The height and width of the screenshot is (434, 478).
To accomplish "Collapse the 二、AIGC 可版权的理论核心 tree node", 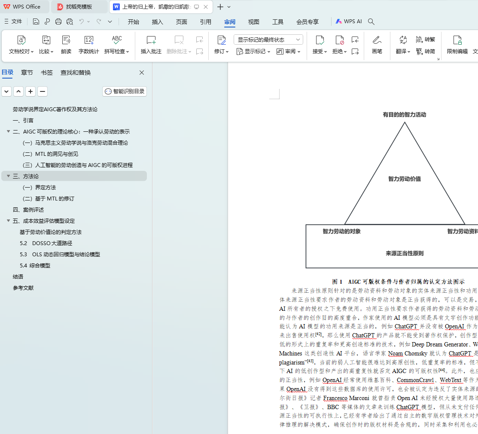I will 9,131.
